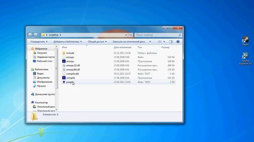This screenshot has height=142, width=254.
Task: Click the navigation pane scrollbar thumb
Action: point(56,69)
